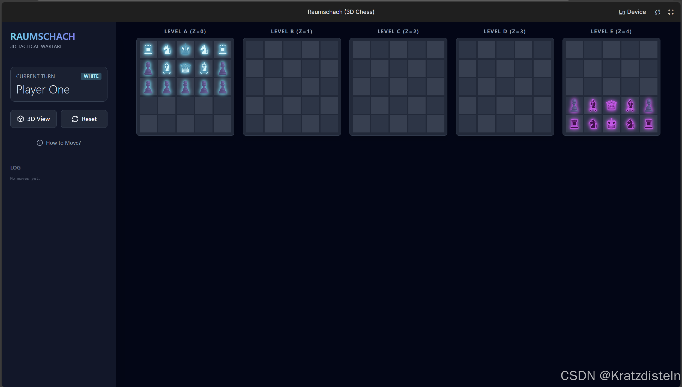
Task: Select the right white bishop on Level A
Action: [x=204, y=68]
